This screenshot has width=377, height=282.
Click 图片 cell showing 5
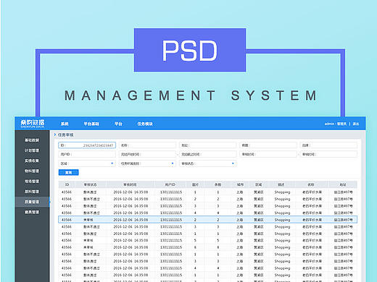[x=195, y=240]
